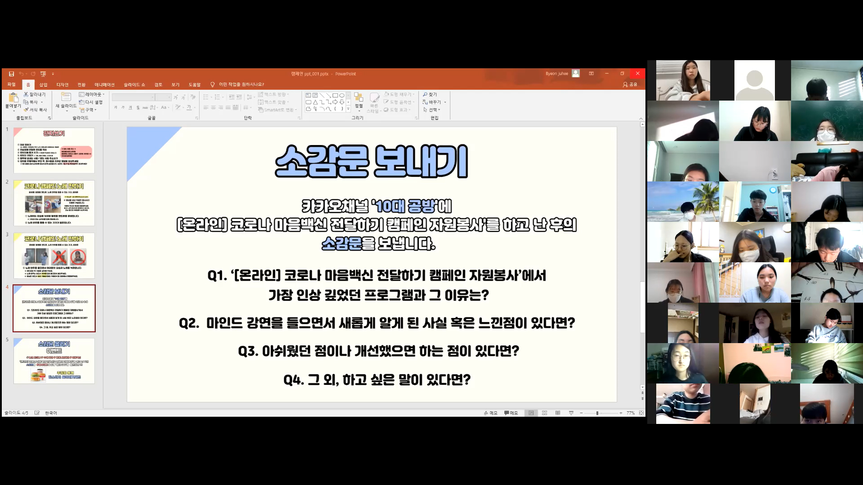Click the zoom slider in status bar
The width and height of the screenshot is (863, 485).
coord(597,413)
